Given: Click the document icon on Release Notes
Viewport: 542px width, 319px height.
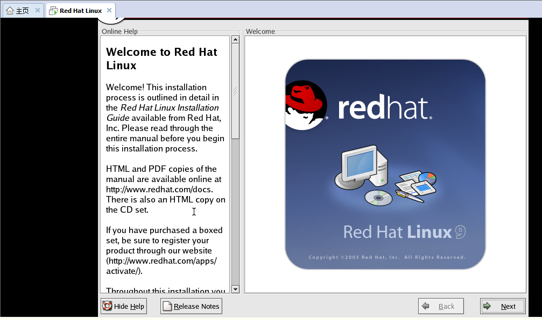Looking at the screenshot, I should tap(167, 306).
